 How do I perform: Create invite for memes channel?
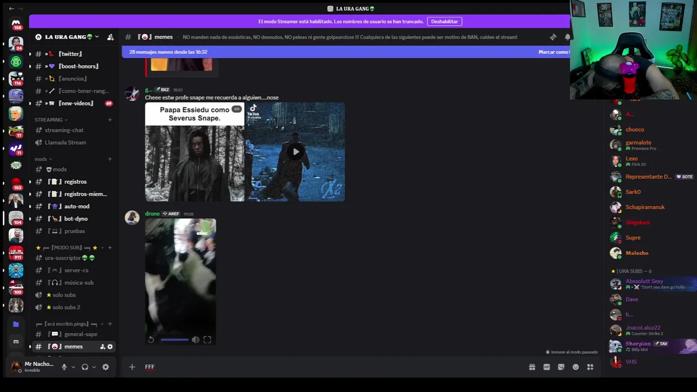[x=102, y=347]
